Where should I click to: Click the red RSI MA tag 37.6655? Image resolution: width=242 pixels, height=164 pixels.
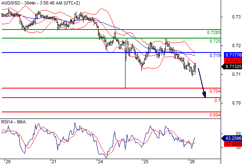233,144
